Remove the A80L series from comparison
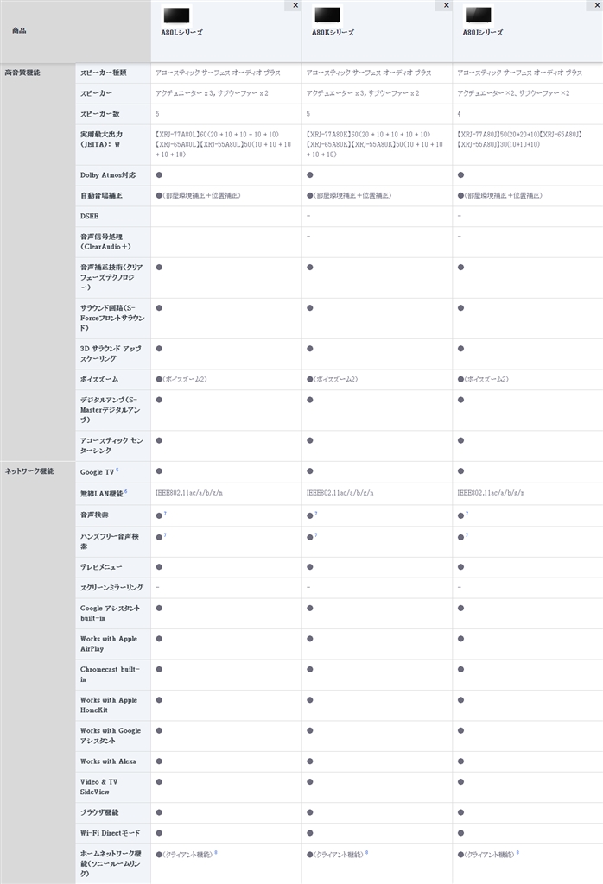603x884 pixels. tap(296, 5)
